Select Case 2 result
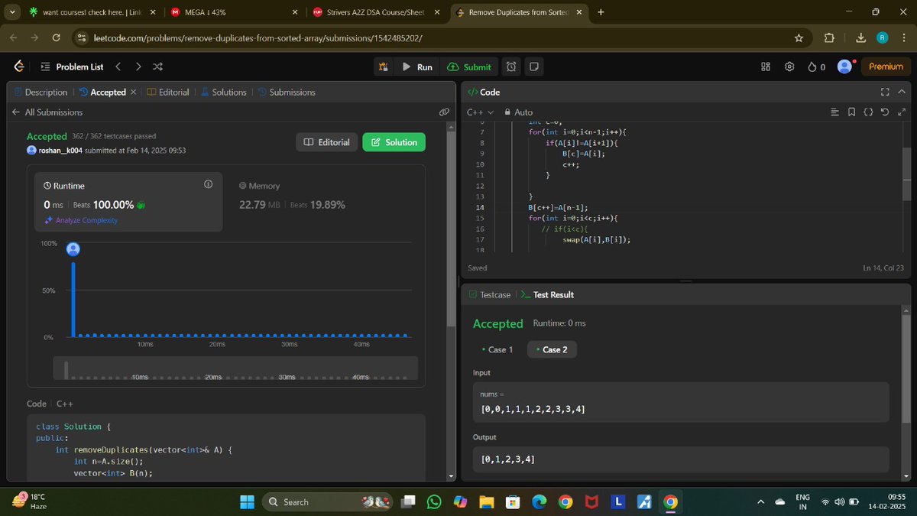917x516 pixels. click(552, 349)
